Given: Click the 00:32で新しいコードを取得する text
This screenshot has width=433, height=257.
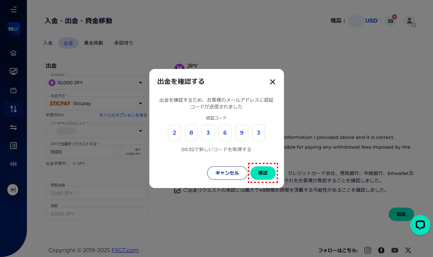Looking at the screenshot, I should click(x=216, y=150).
